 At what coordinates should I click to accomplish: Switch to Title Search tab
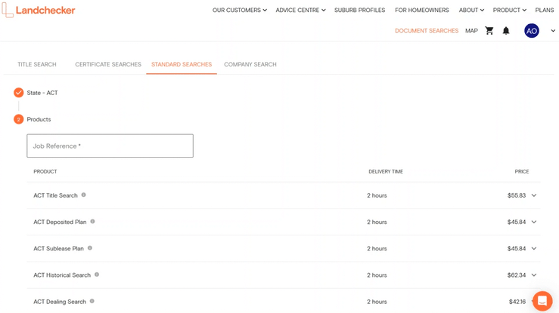(x=37, y=64)
